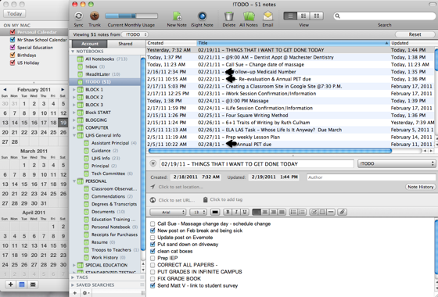The image size is (438, 297).
Task: Uncheck 'Put sand down on driveway' to-do
Action: tap(153, 244)
